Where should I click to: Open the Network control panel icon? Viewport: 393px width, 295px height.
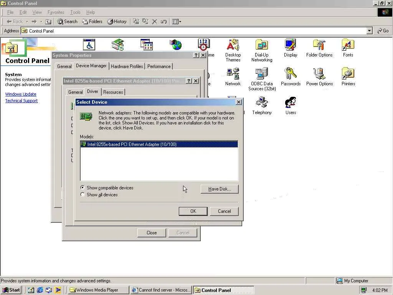point(233,77)
